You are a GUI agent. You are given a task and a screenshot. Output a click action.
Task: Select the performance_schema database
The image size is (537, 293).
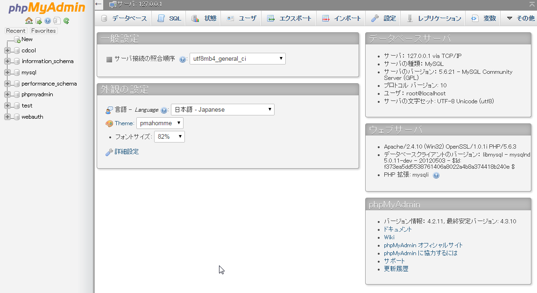click(x=49, y=84)
